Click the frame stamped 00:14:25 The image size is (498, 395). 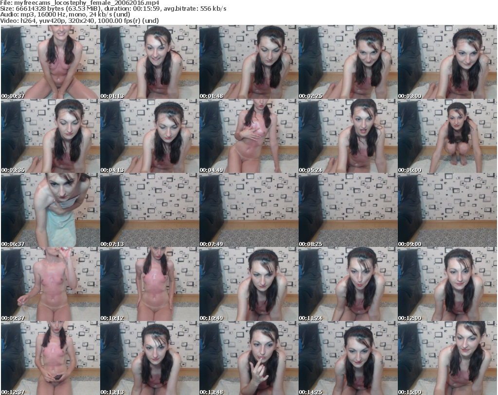pos(348,358)
